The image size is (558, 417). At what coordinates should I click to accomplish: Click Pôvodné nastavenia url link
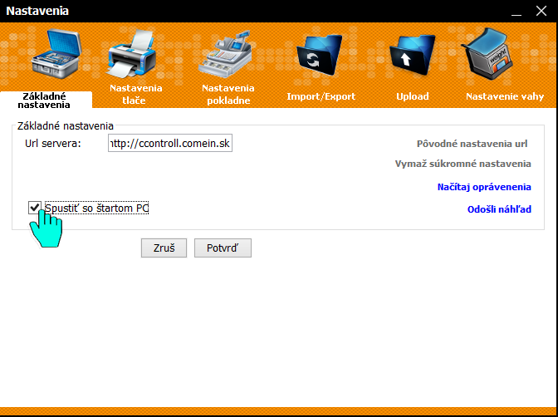point(473,144)
